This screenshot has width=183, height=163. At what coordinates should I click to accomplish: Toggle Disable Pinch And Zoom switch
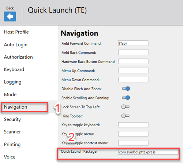click(126, 88)
